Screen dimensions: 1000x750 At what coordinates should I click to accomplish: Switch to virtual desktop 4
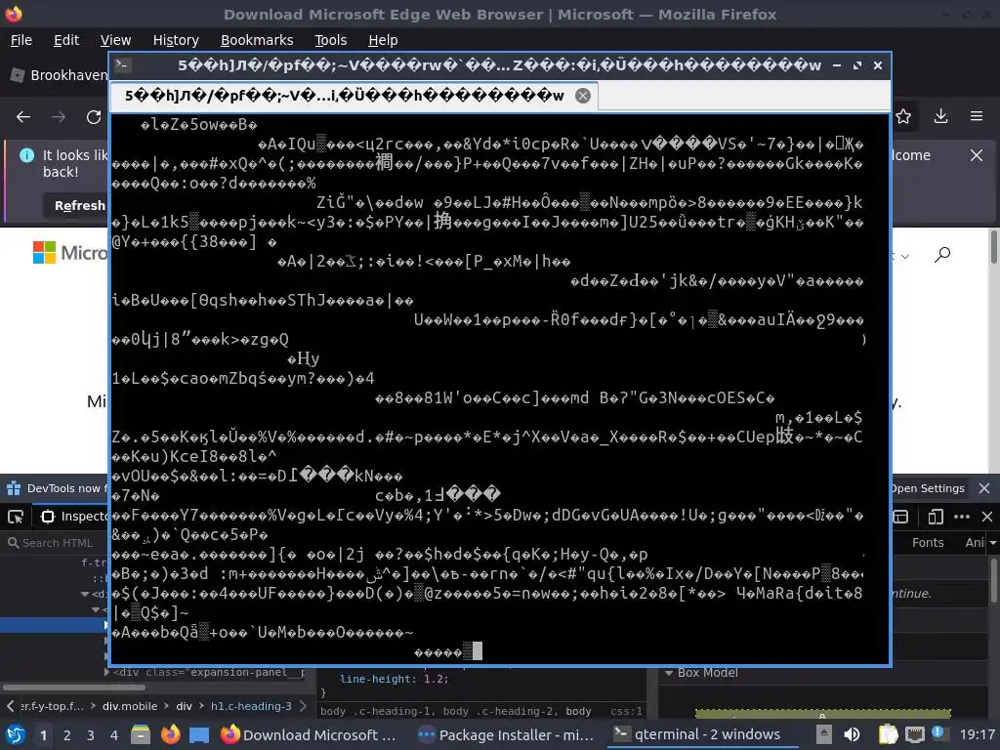114,735
